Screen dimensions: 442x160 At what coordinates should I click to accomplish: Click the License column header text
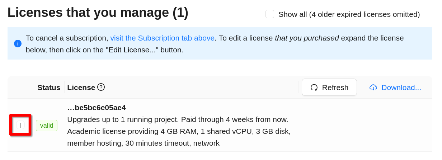click(x=81, y=88)
